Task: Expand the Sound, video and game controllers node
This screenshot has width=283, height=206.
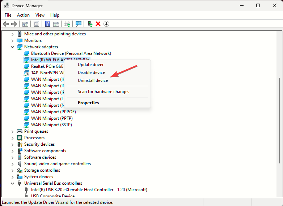Action: click(13, 164)
